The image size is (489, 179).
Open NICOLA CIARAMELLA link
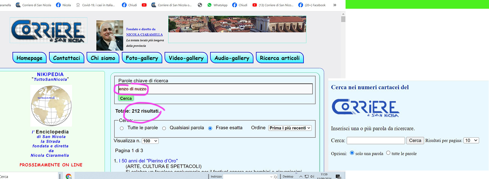[144, 35]
